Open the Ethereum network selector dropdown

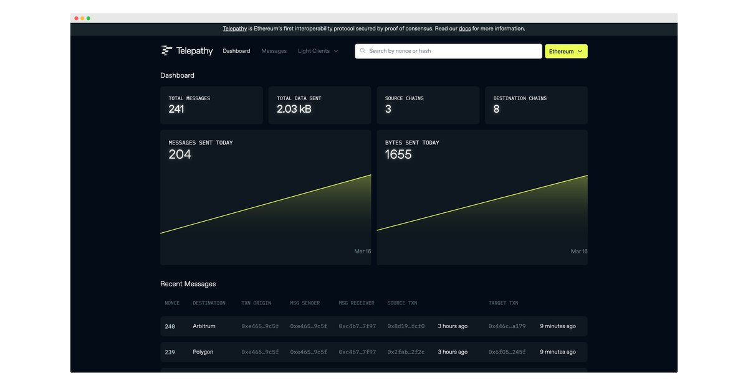[565, 50]
